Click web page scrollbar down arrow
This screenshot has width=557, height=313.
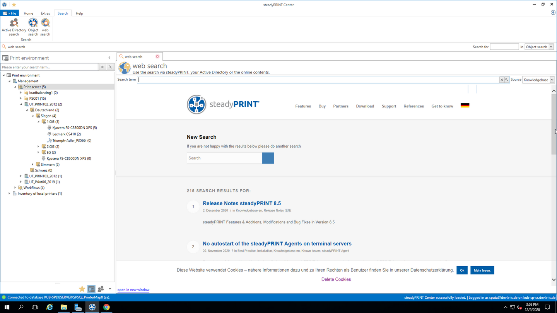pos(554,279)
